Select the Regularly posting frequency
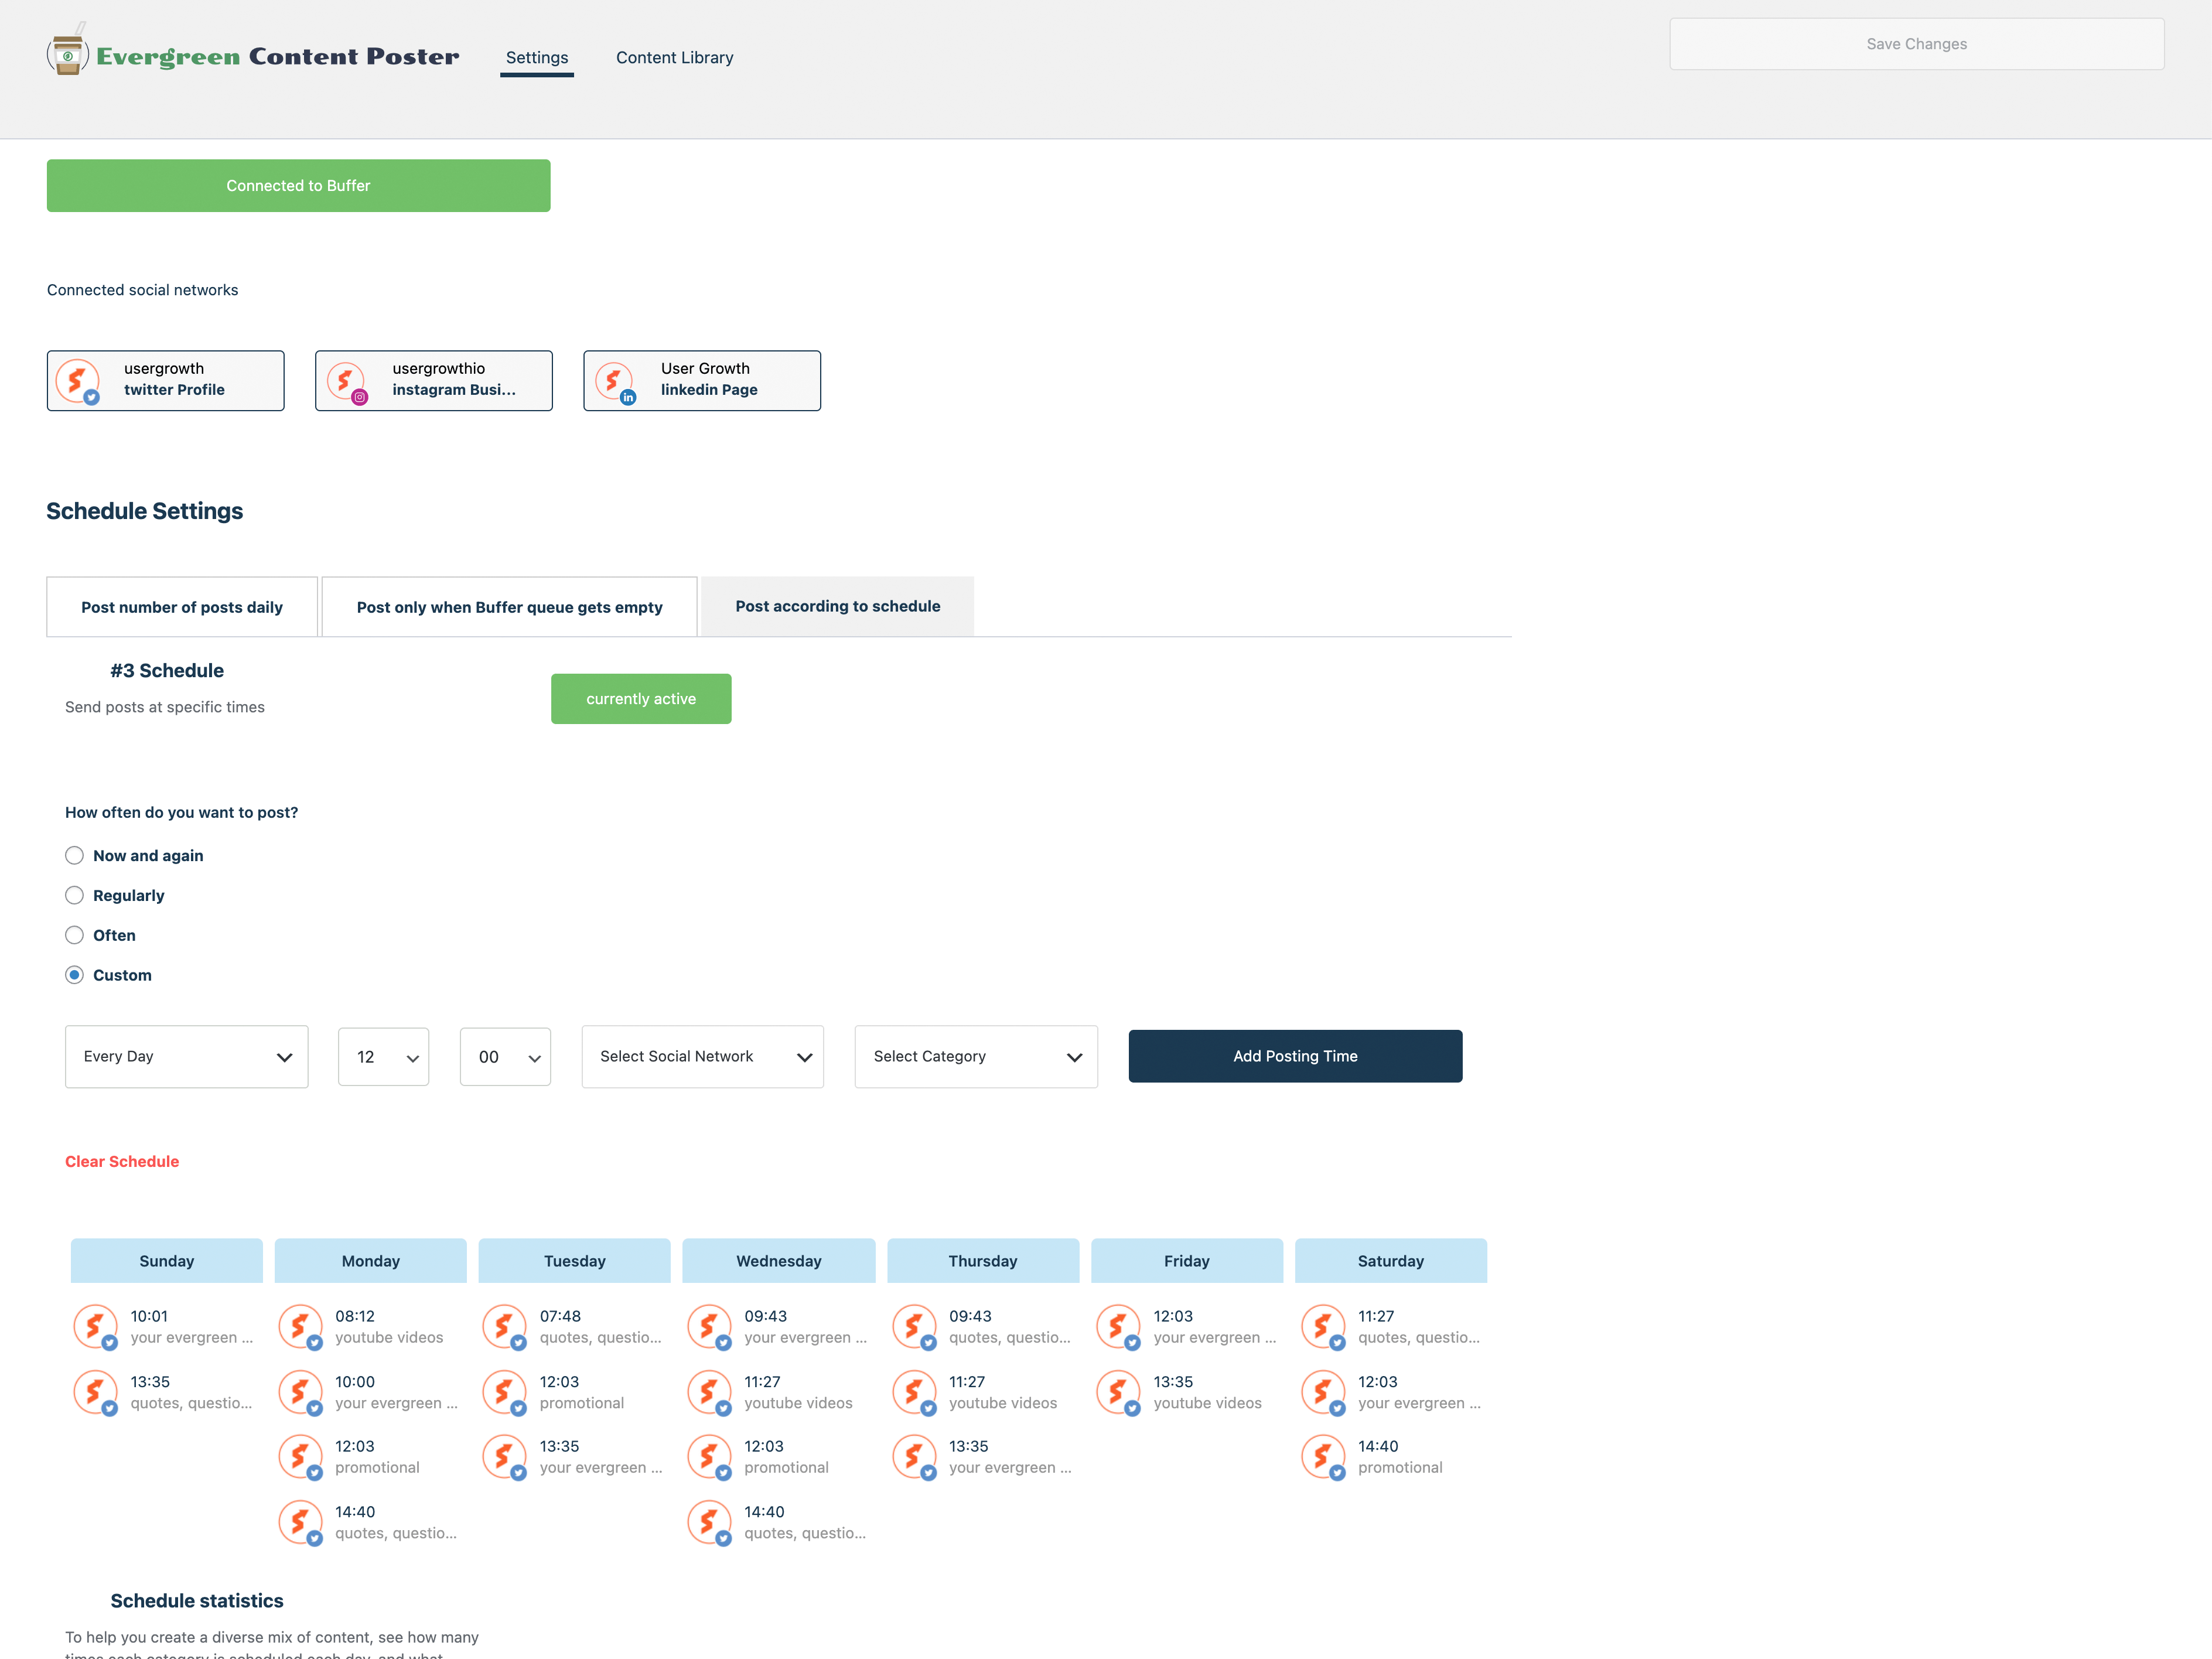2212x1659 pixels. tap(74, 895)
